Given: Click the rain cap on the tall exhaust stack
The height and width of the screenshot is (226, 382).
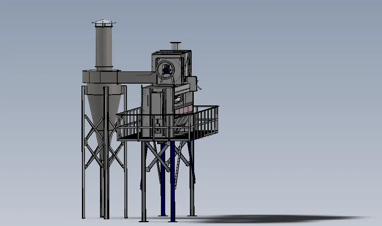Looking at the screenshot, I should pyautogui.click(x=103, y=22).
